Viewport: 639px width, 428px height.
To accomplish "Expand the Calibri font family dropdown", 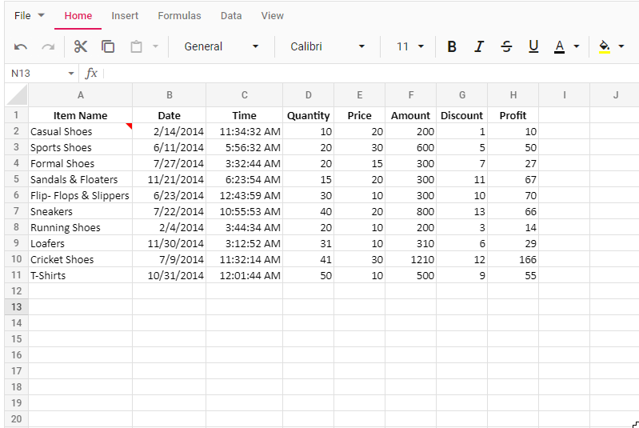I will click(327, 46).
